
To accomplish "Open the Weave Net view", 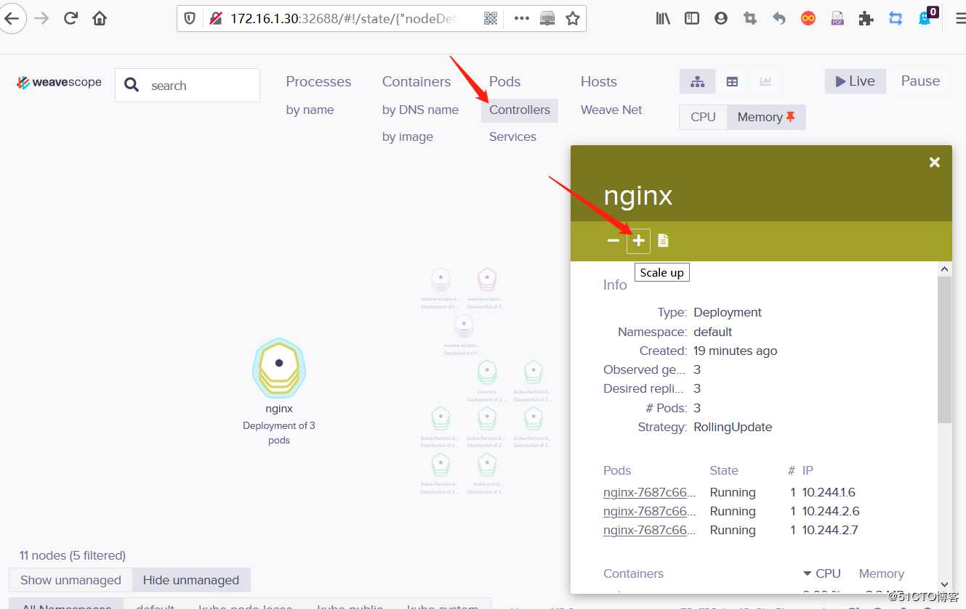I will [x=611, y=110].
